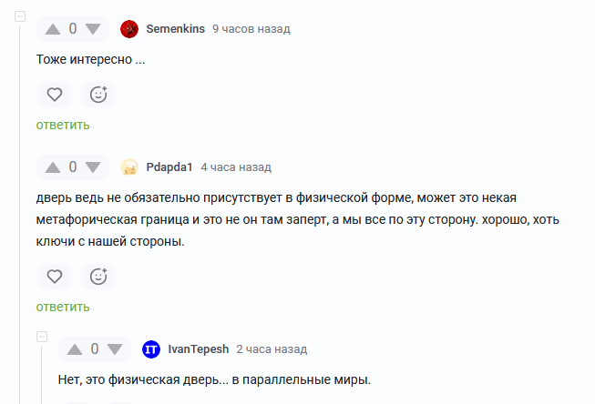Downvote Pdapda1's comment
The image size is (595, 404).
click(92, 167)
